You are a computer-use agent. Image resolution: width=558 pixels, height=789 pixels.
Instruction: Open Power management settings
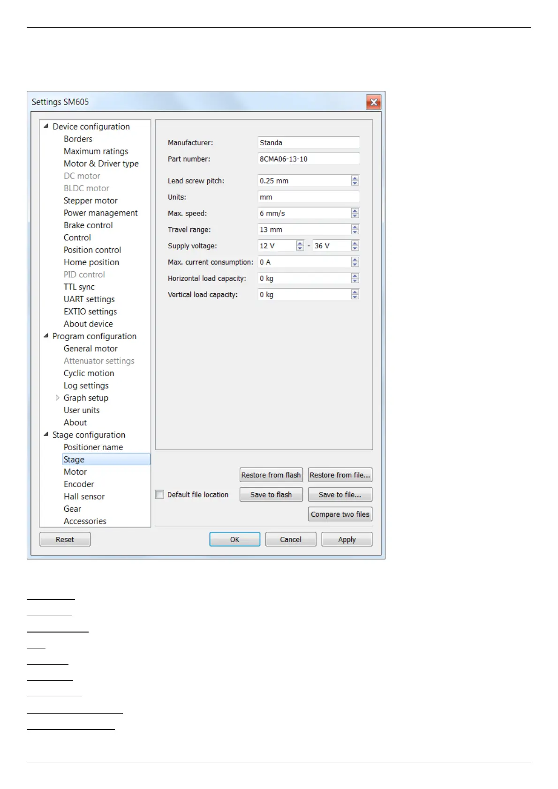(x=100, y=213)
